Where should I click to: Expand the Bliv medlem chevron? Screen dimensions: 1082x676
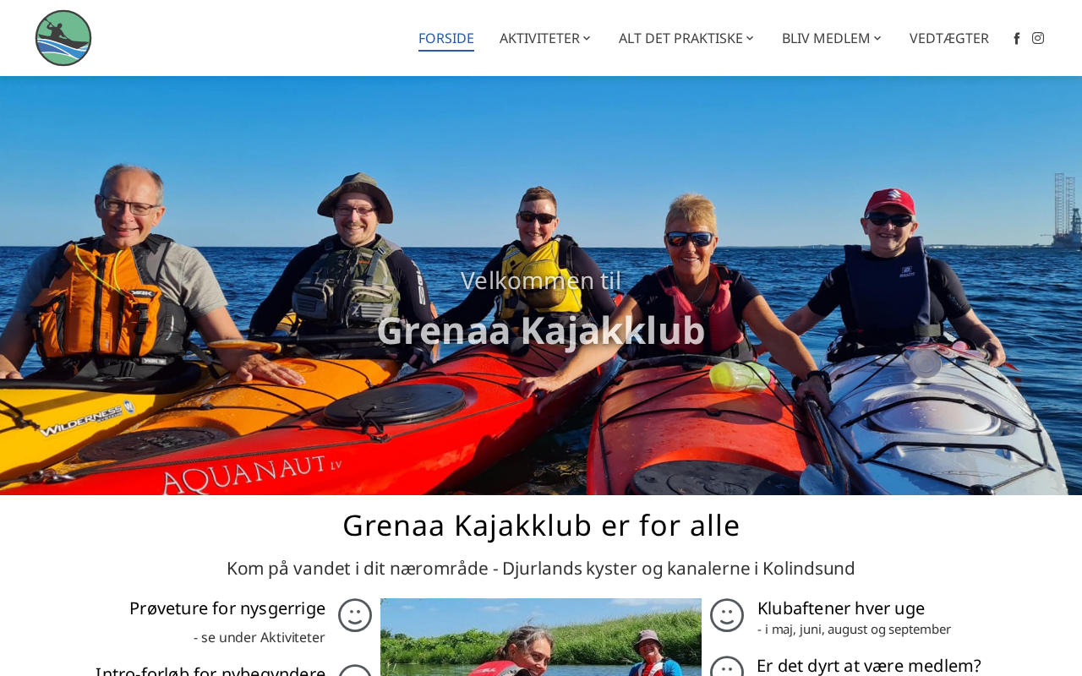877,38
